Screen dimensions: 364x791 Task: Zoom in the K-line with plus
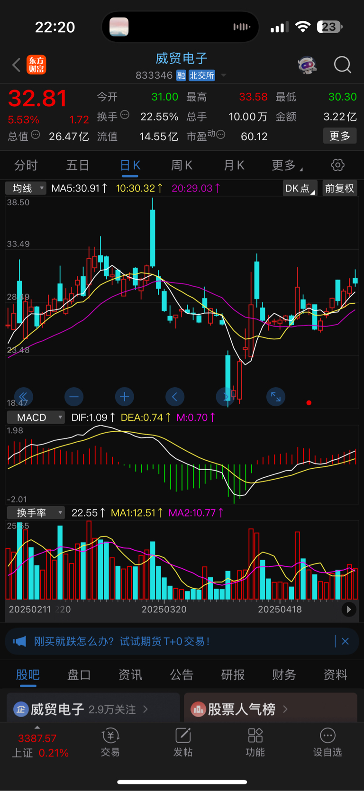[125, 396]
